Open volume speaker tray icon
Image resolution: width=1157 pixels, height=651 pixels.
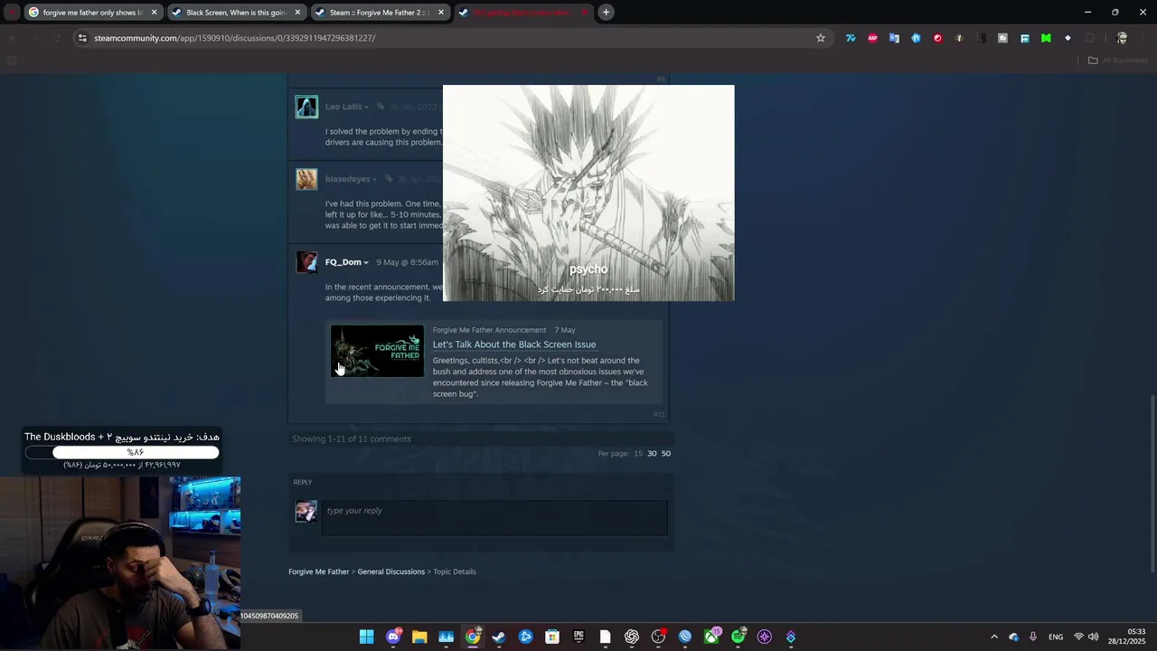[x=1093, y=637]
